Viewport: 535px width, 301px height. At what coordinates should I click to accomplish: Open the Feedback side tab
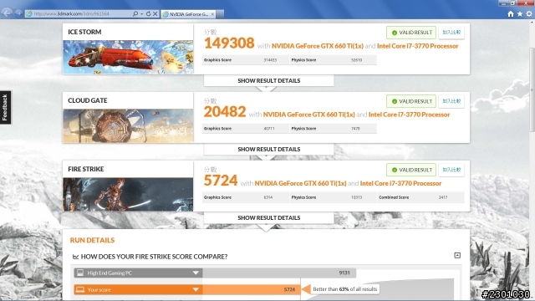[5, 108]
